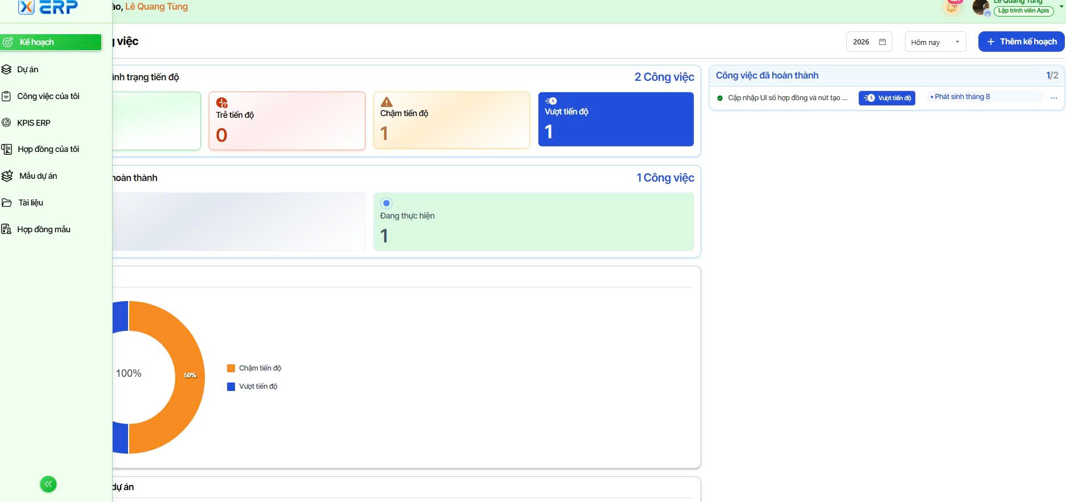
Task: Click the Dự án layers icon
Action: (x=7, y=69)
